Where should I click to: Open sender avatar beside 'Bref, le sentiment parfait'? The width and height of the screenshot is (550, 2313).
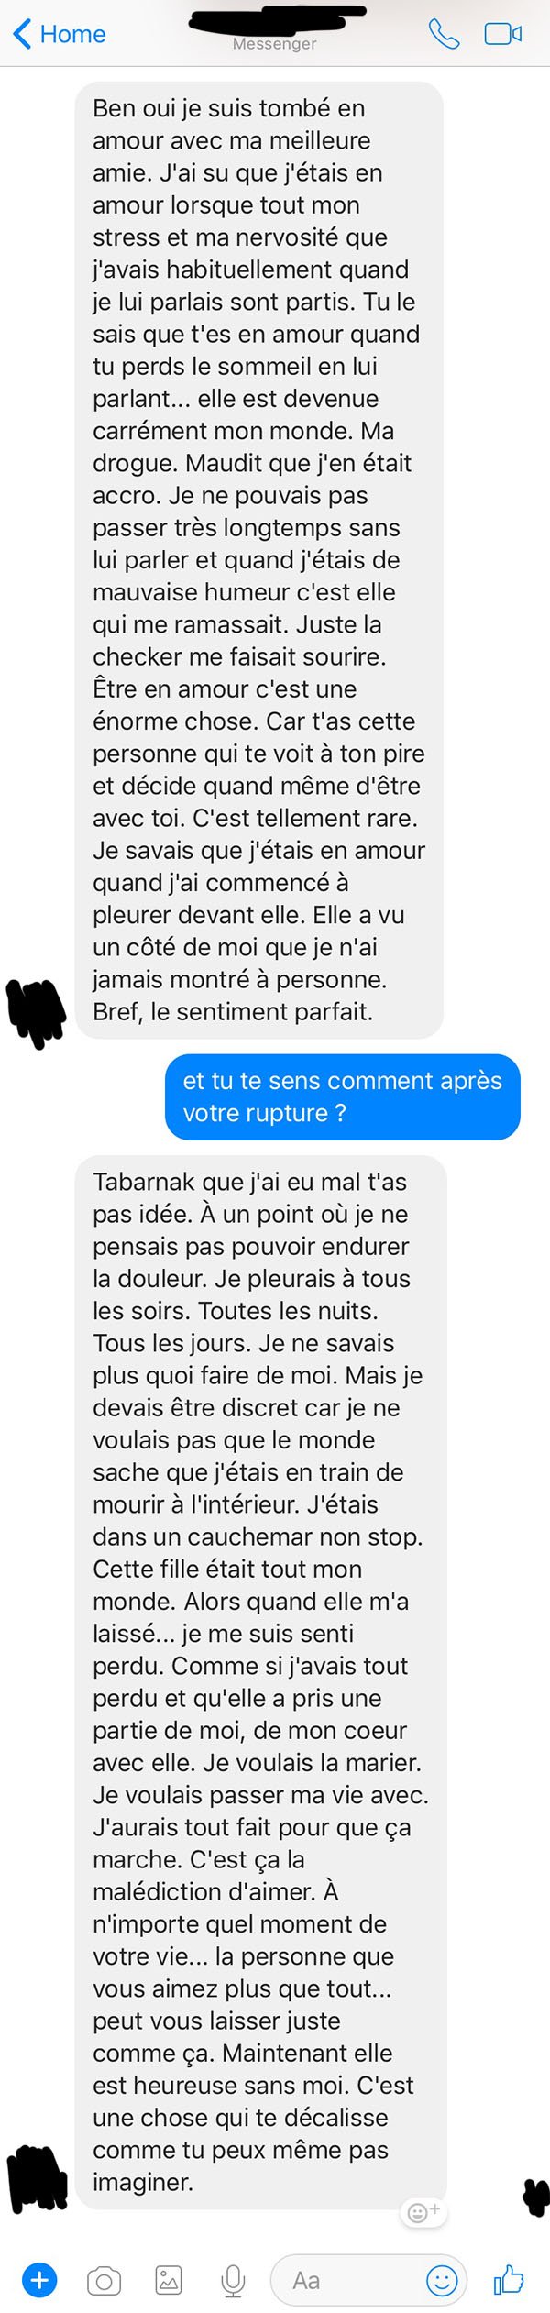tap(36, 1012)
